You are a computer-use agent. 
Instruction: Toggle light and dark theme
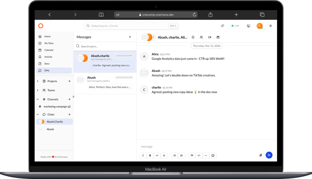tap(270, 26)
